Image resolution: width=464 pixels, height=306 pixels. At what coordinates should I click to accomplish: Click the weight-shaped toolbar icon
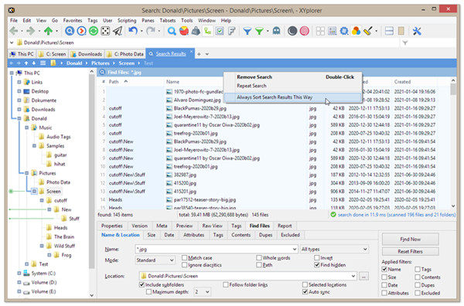(x=196, y=31)
